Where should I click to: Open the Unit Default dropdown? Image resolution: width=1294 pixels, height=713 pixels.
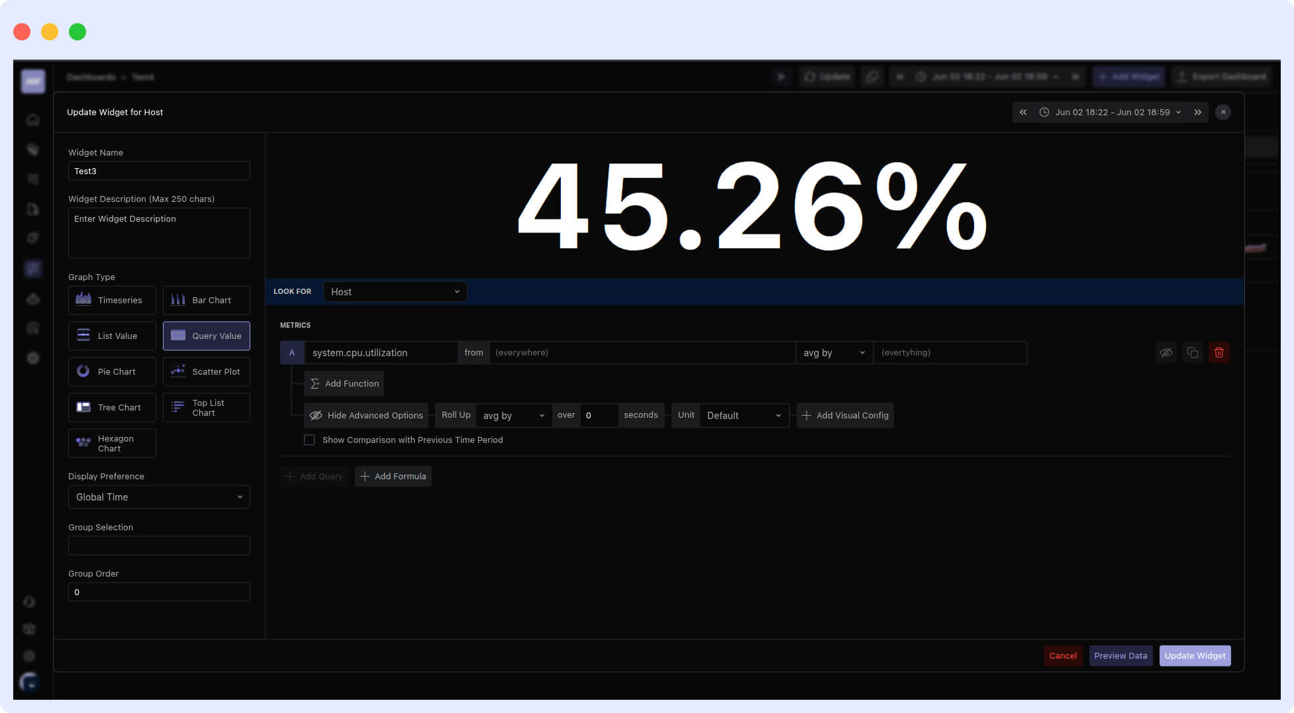point(743,416)
